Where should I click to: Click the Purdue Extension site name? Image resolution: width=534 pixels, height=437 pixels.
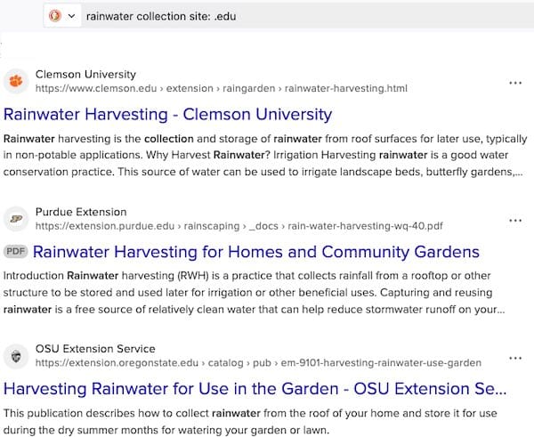(81, 212)
